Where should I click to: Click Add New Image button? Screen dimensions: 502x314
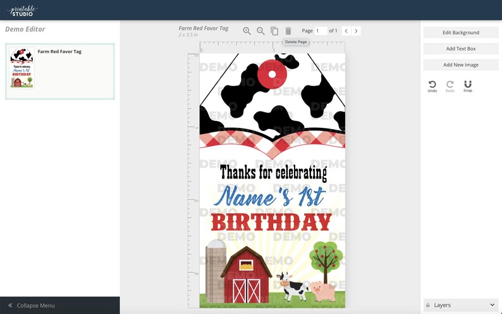pos(461,65)
